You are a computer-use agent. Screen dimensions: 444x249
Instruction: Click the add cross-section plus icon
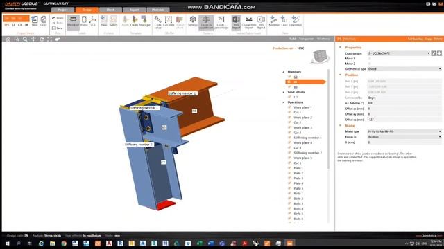click(x=439, y=53)
